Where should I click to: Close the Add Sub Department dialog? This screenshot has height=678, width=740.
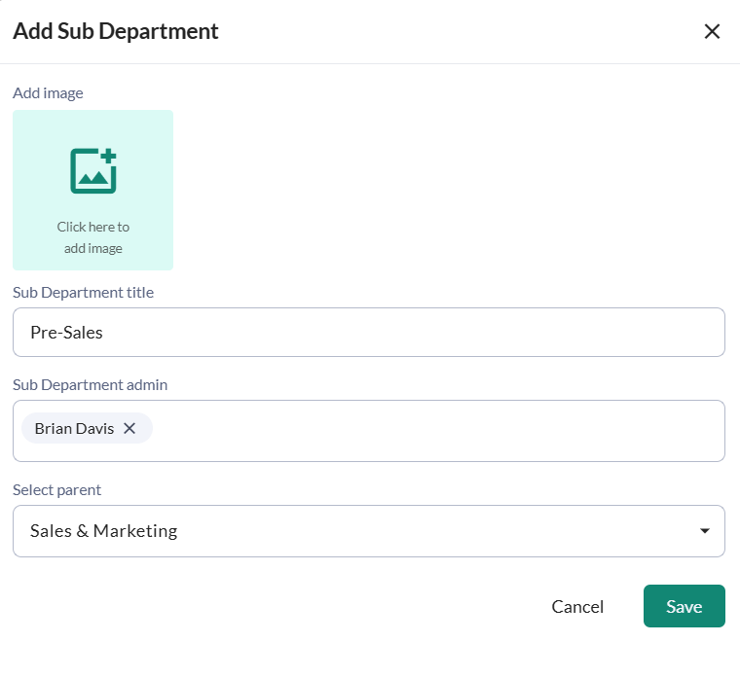(712, 31)
